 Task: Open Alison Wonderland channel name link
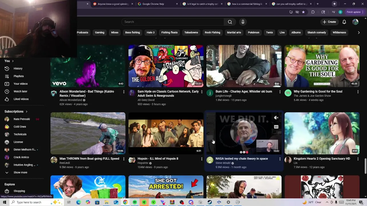71,100
